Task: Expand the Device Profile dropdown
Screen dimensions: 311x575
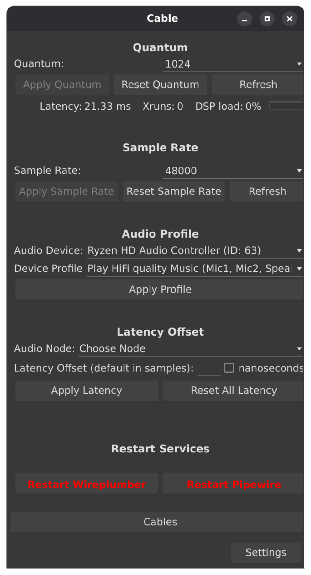Action: [x=194, y=269]
